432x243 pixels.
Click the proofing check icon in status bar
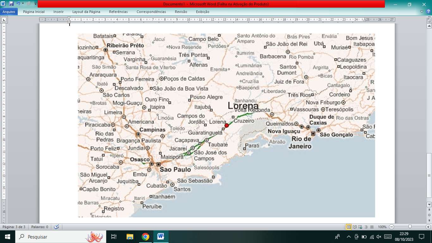56,227
